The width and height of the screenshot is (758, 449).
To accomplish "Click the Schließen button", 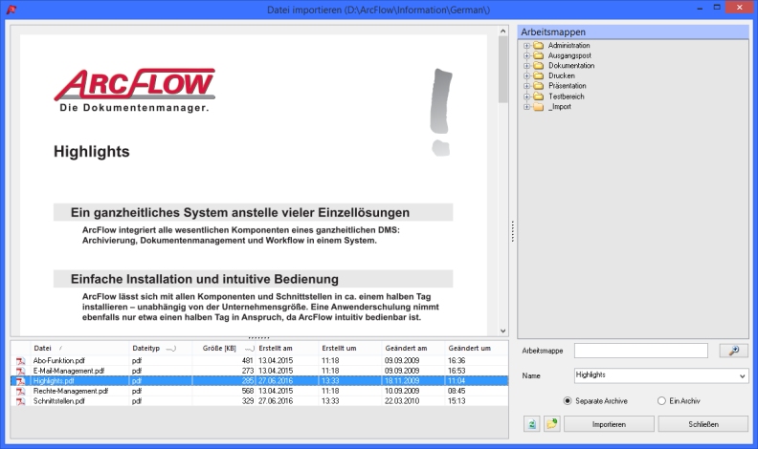I will 702,424.
